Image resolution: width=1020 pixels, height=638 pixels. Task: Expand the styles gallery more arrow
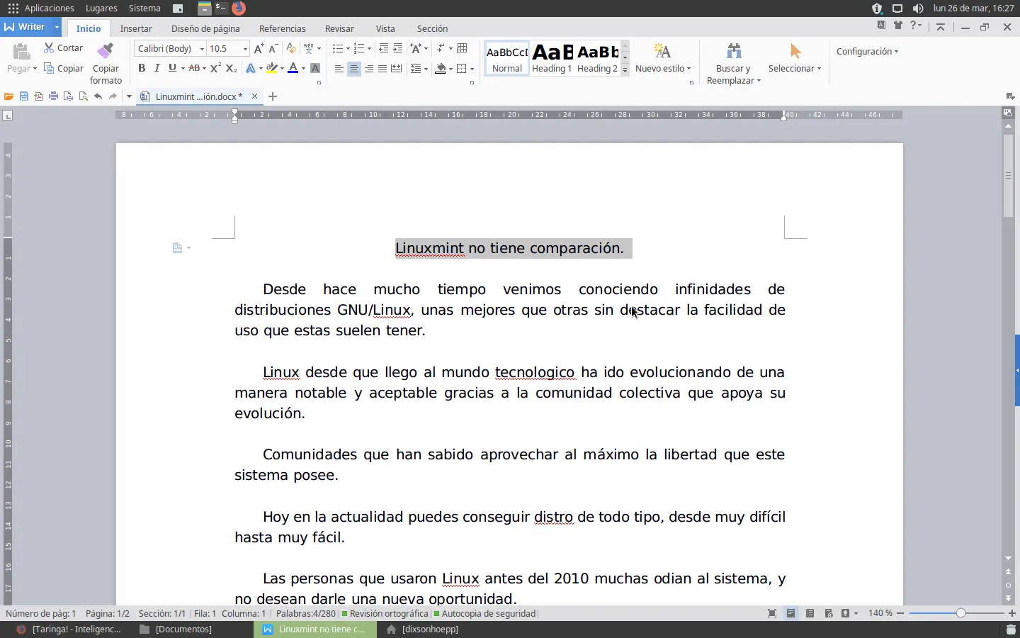(625, 69)
